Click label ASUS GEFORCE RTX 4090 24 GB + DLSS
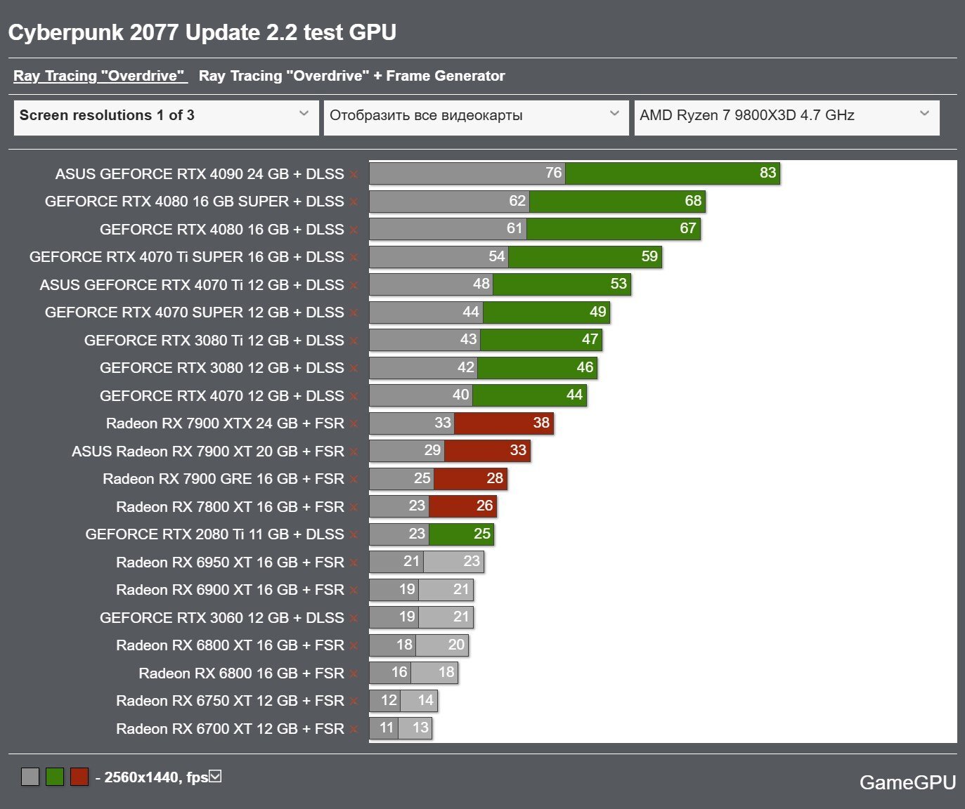The image size is (965, 809). click(x=200, y=174)
